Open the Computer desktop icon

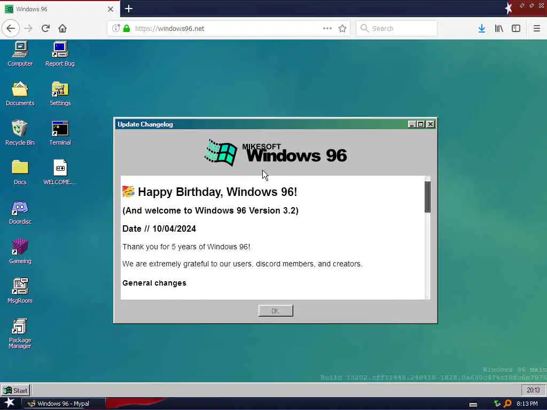(20, 53)
